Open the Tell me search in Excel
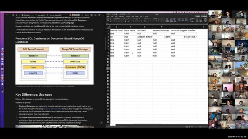 (146, 16)
